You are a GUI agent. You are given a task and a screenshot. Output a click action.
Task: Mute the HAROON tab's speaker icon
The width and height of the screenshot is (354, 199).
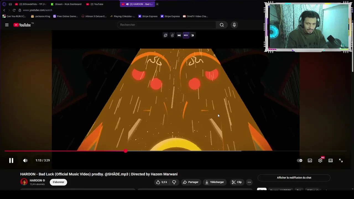coord(127,4)
